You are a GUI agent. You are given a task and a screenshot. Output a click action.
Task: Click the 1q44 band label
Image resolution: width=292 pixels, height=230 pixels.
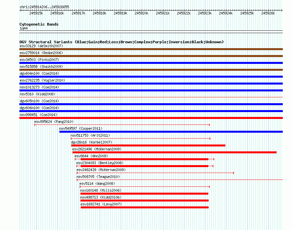tap(24, 28)
